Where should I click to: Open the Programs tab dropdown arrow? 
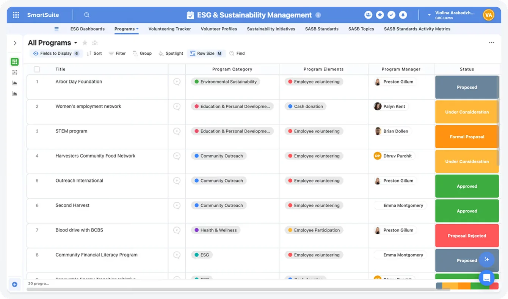(137, 29)
